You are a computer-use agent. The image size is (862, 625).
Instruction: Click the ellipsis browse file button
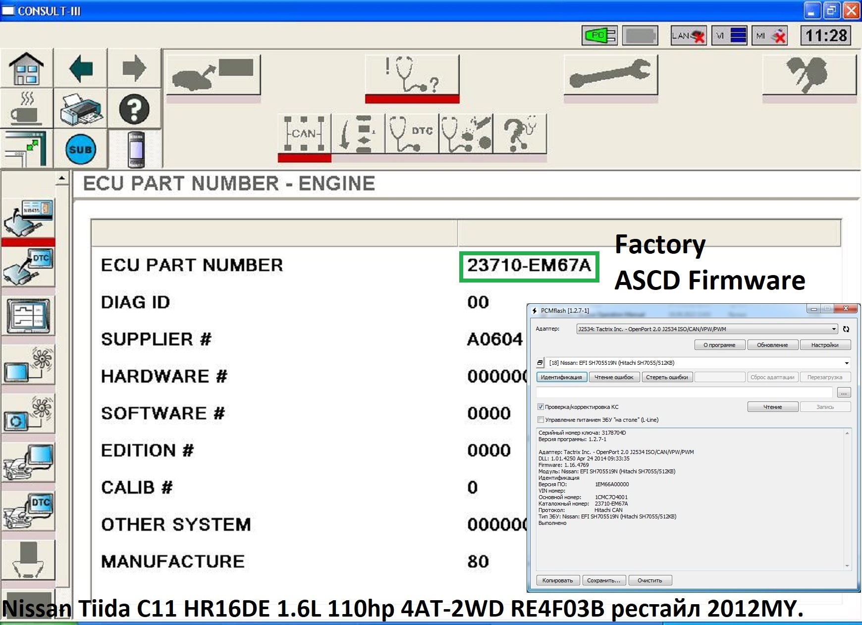point(844,393)
